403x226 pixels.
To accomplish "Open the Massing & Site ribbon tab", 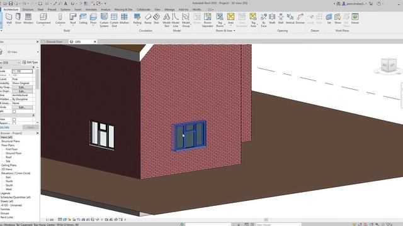I will pyautogui.click(x=123, y=9).
